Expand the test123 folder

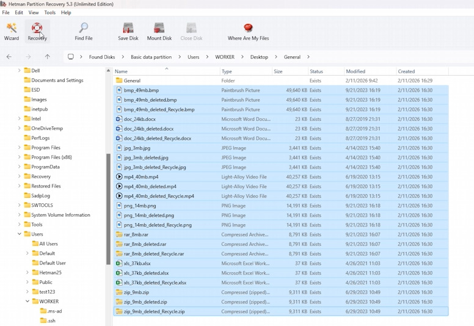click(x=27, y=292)
